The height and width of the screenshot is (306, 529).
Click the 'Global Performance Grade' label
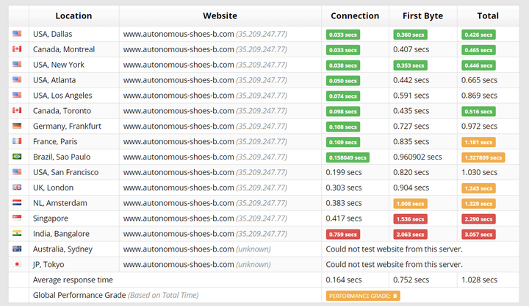tap(79, 295)
